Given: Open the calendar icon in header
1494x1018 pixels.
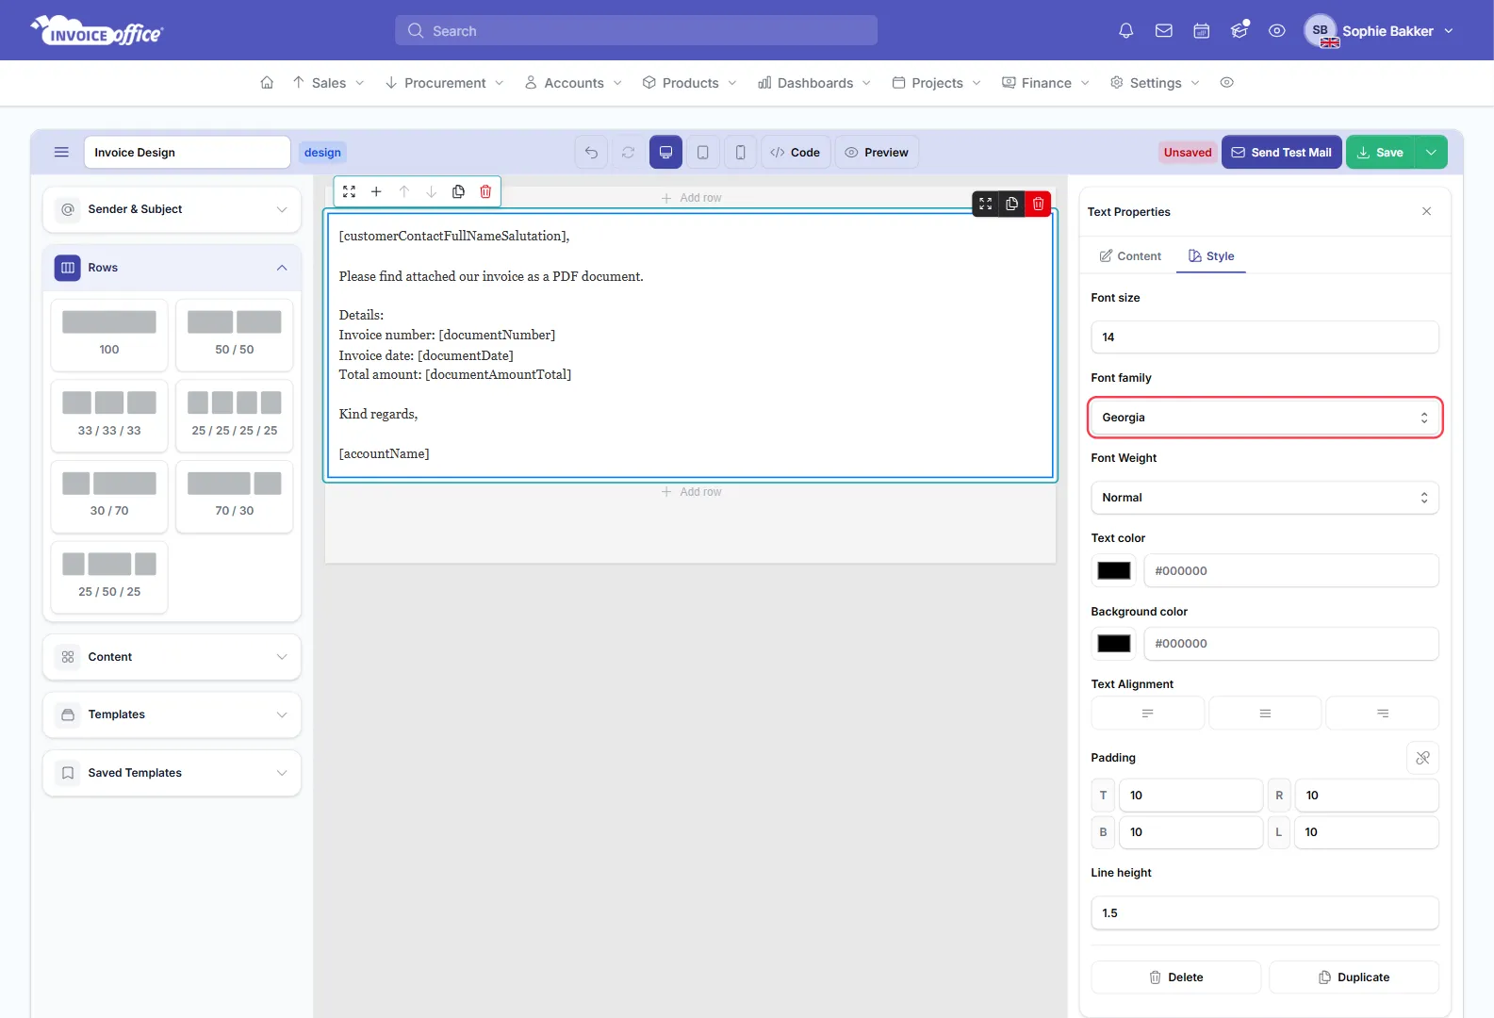Looking at the screenshot, I should 1202,31.
